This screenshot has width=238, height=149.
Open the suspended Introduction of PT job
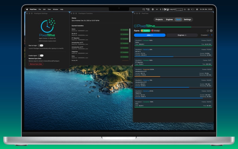tap(173, 72)
